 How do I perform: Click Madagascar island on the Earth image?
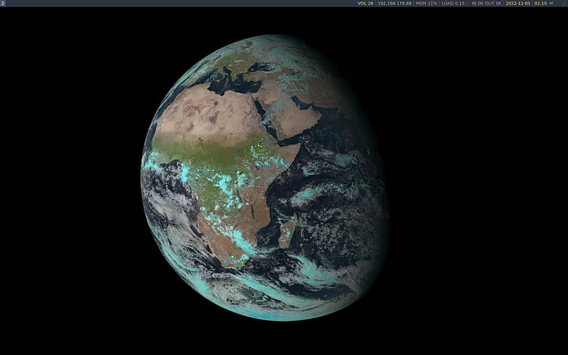tap(286, 230)
